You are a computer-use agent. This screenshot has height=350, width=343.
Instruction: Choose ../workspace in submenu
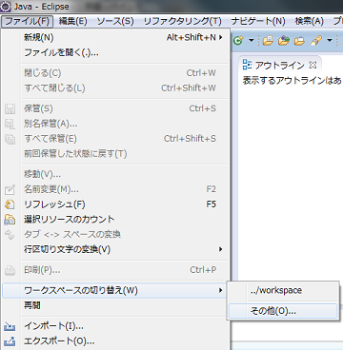point(283,290)
